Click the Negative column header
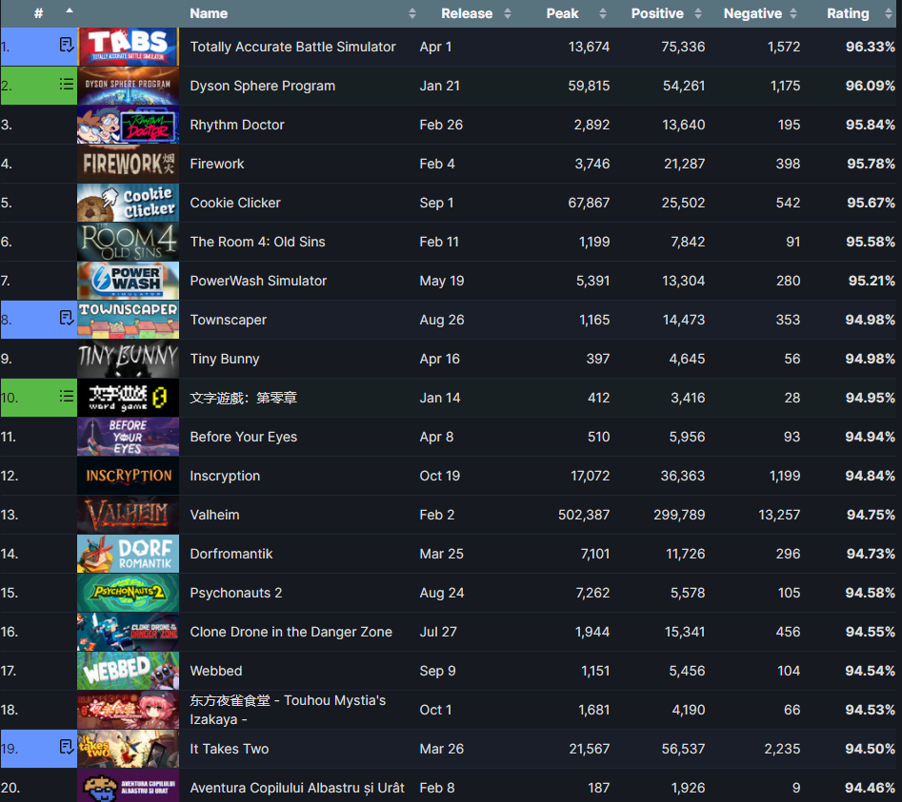This screenshot has height=802, width=902. [752, 13]
